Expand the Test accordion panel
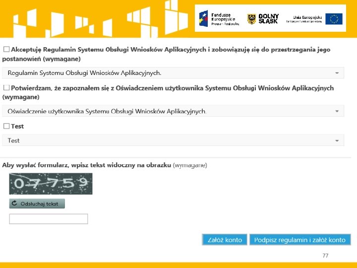Viewport: 357px width, 268px height. 173,140
